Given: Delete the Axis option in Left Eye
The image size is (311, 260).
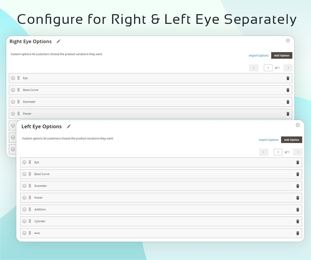Looking at the screenshot, I should [x=298, y=233].
